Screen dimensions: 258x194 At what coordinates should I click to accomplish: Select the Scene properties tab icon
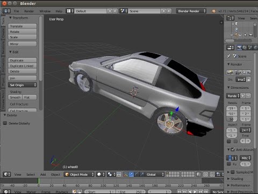250,47
